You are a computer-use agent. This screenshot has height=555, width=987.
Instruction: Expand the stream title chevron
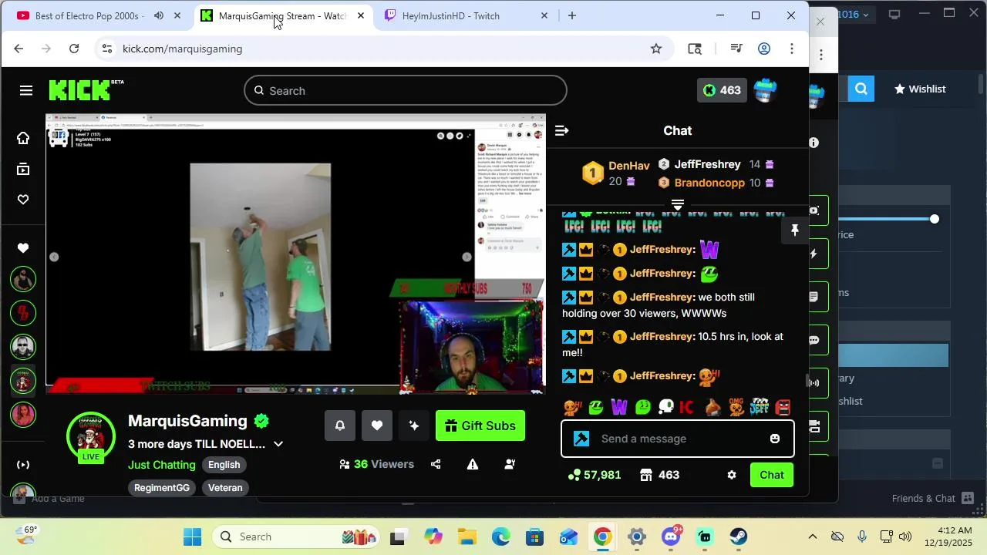[x=278, y=444]
